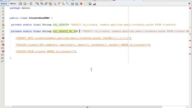Click the error icon beside the INSERT statement
Screen dimensions: 192x108
[x=3, y=38]
